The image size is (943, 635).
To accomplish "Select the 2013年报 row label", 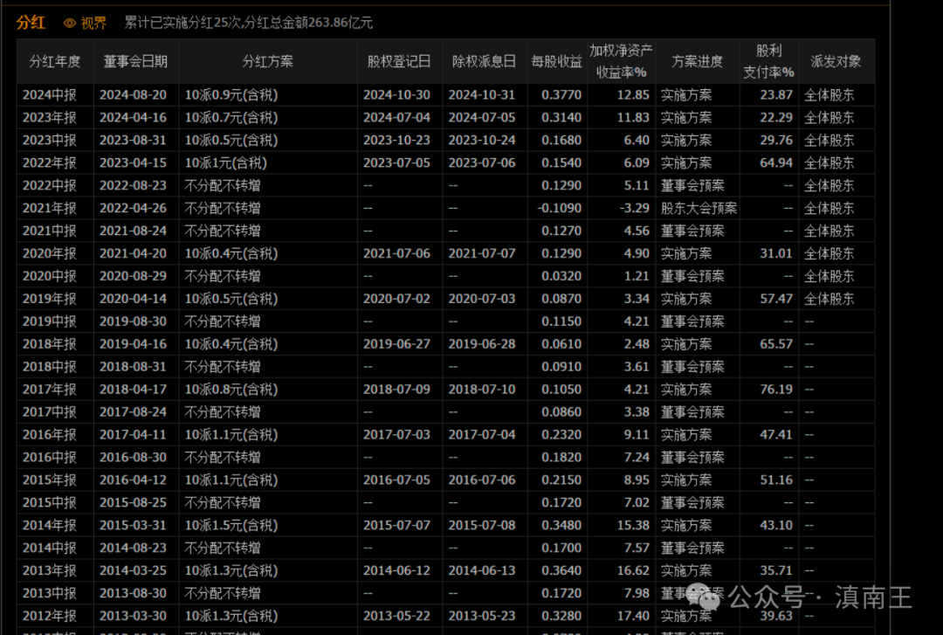I will pyautogui.click(x=49, y=570).
